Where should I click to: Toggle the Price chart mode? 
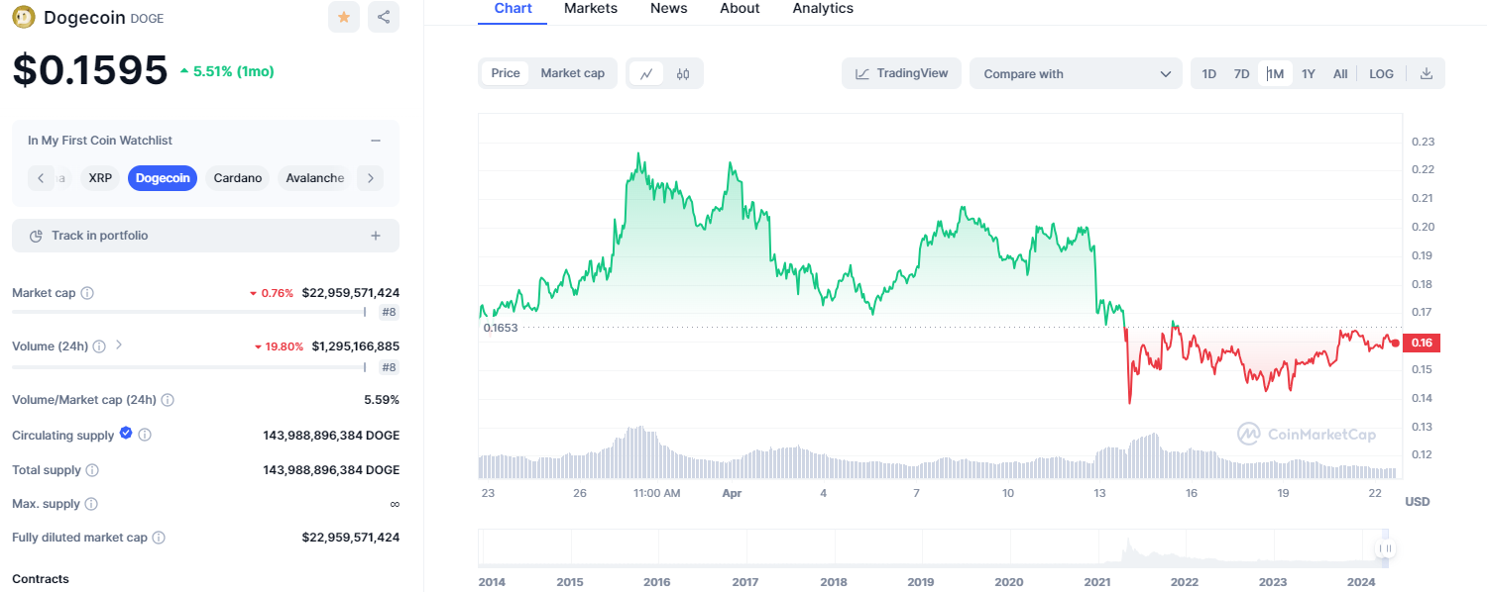[506, 73]
